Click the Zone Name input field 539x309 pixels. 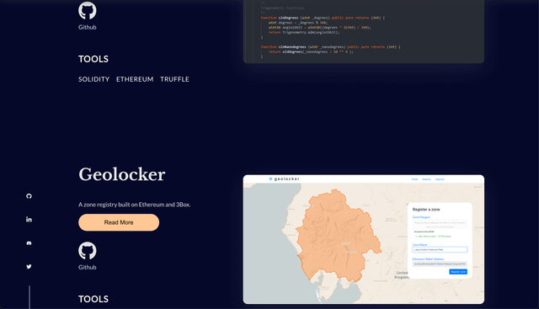pyautogui.click(x=440, y=250)
